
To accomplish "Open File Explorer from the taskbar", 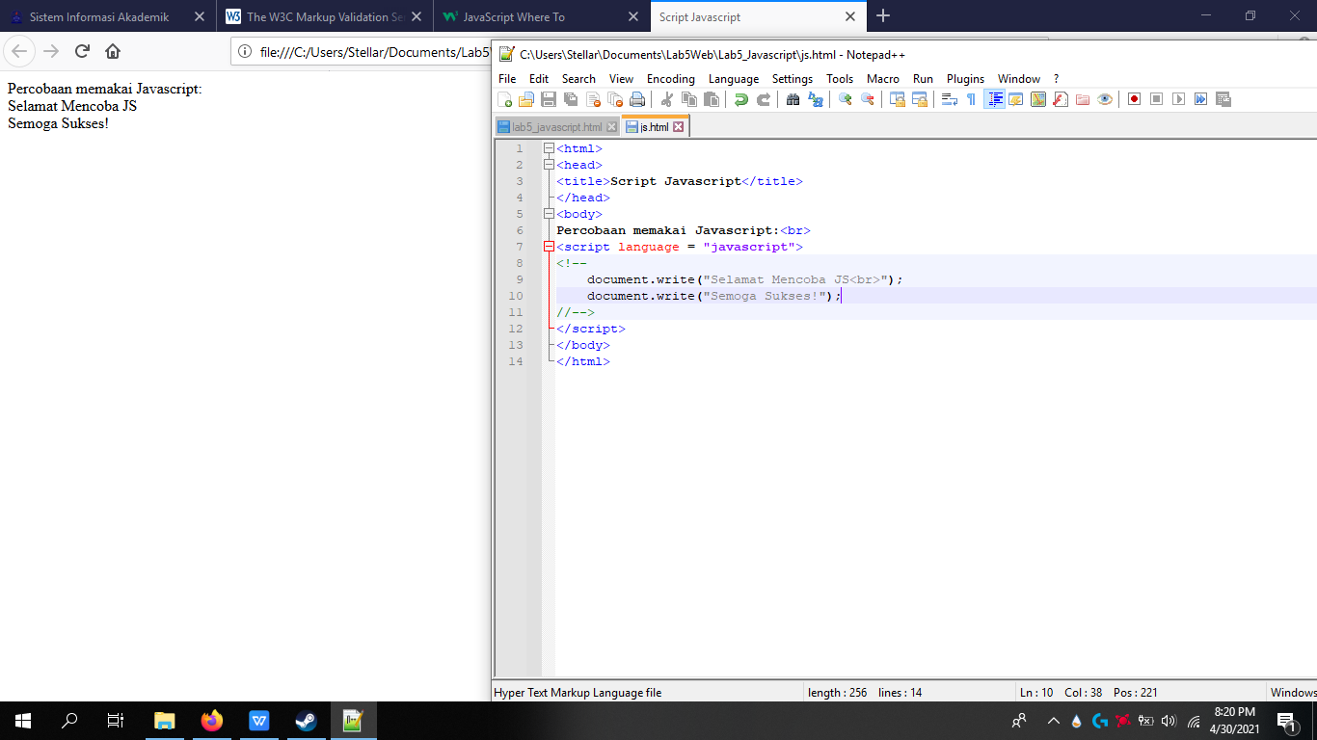I will (165, 721).
